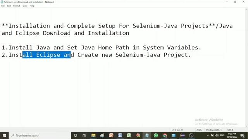
Task: Click the word Selenium-Java in the heading line
Action: point(155,26)
